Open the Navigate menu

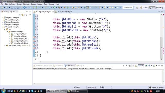[26, 4]
